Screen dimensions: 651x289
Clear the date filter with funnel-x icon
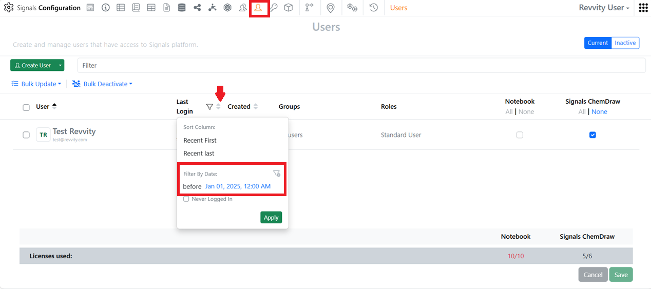click(277, 174)
